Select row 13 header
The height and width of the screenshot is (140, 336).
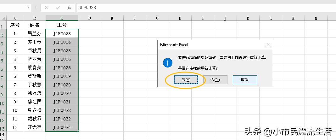(x=3, y=127)
